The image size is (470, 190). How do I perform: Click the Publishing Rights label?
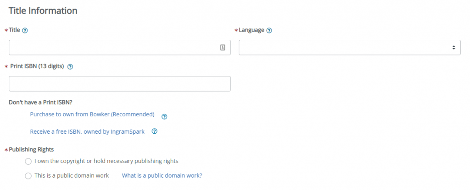(31, 149)
